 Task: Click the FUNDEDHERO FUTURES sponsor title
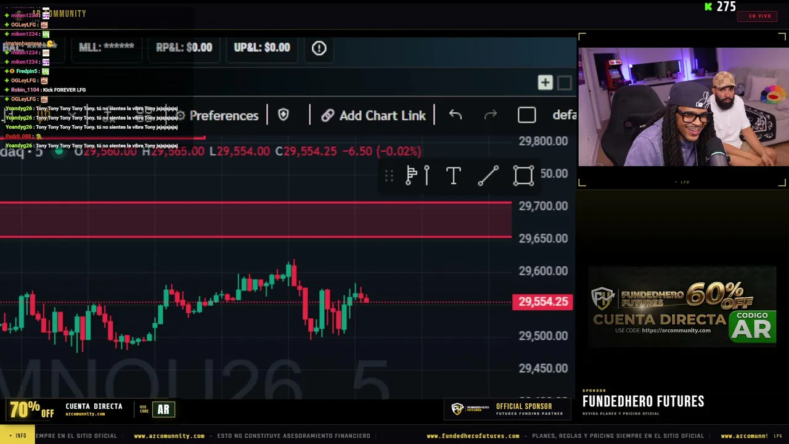coord(644,402)
